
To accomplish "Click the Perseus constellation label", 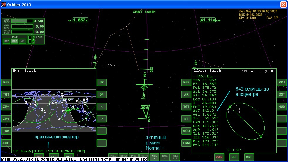I will (x=109, y=65).
